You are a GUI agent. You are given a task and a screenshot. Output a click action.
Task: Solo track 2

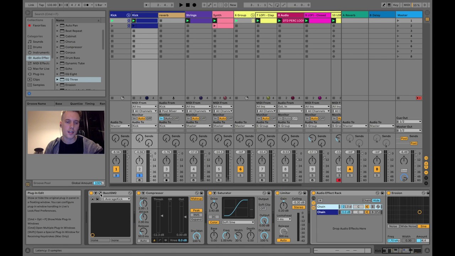pyautogui.click(x=139, y=175)
